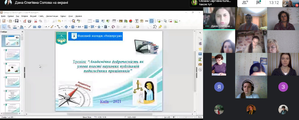The image size is (299, 120).
Task: Insert a chart using pie icon
Action: pyautogui.click(x=131, y=21)
